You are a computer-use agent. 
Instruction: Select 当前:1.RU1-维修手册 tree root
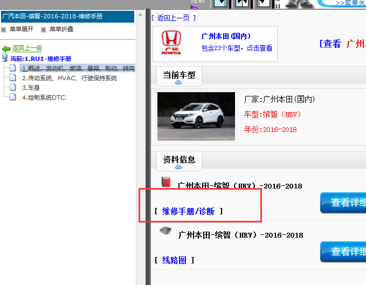[40, 59]
